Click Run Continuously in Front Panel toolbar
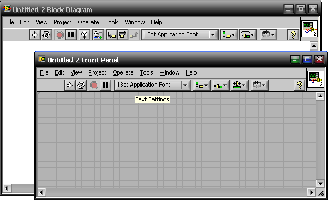The image size is (329, 200). pyautogui.click(x=81, y=86)
